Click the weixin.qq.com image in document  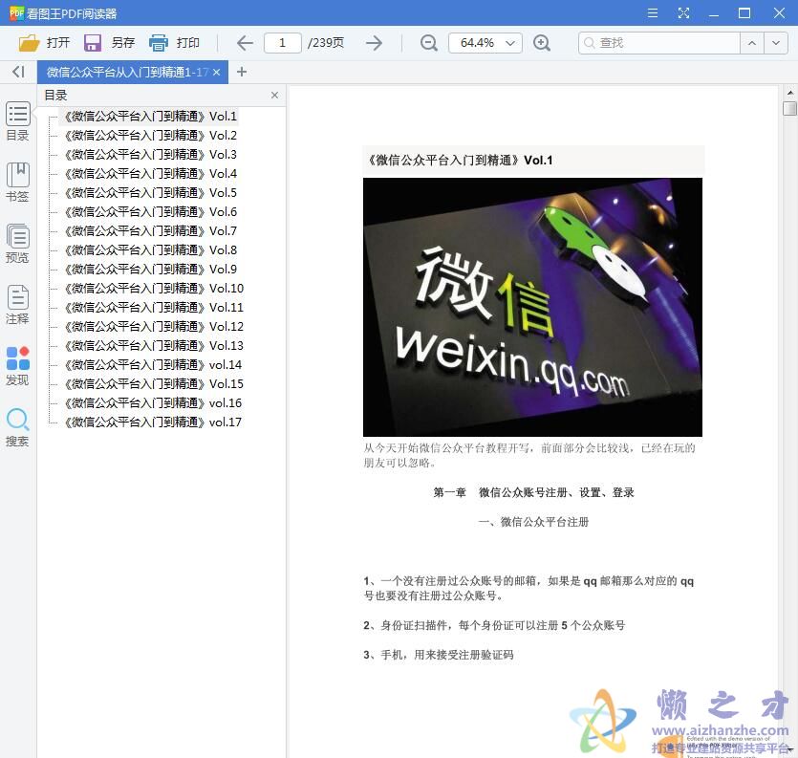(532, 307)
